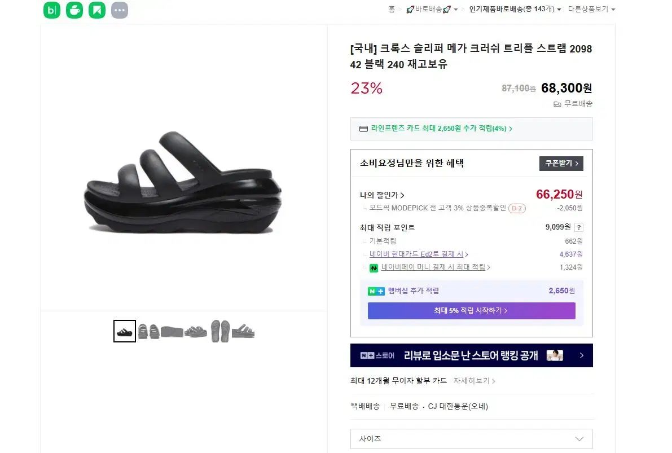The width and height of the screenshot is (672, 453).
Task: Click 자세히보기 beside the installment card info
Action: [473, 381]
